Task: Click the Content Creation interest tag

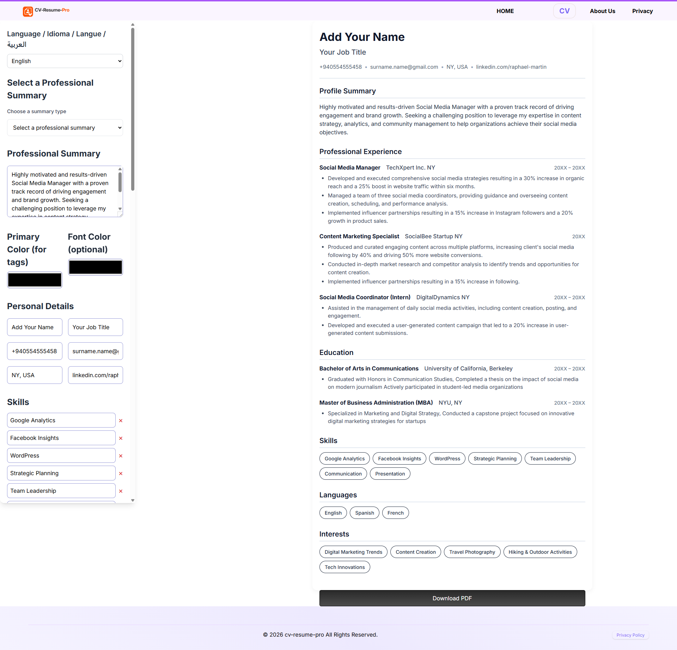Action: 415,552
